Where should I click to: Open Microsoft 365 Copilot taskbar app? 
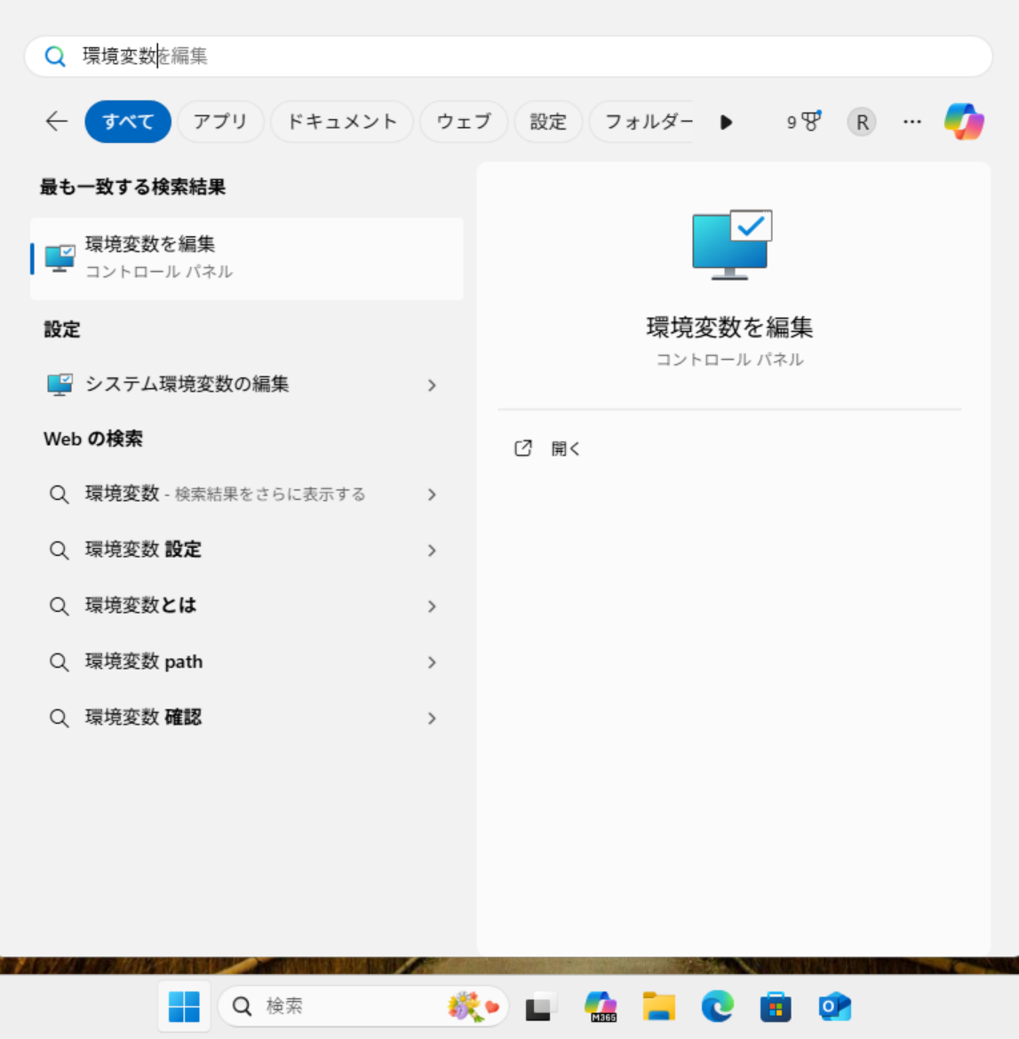(601, 1006)
